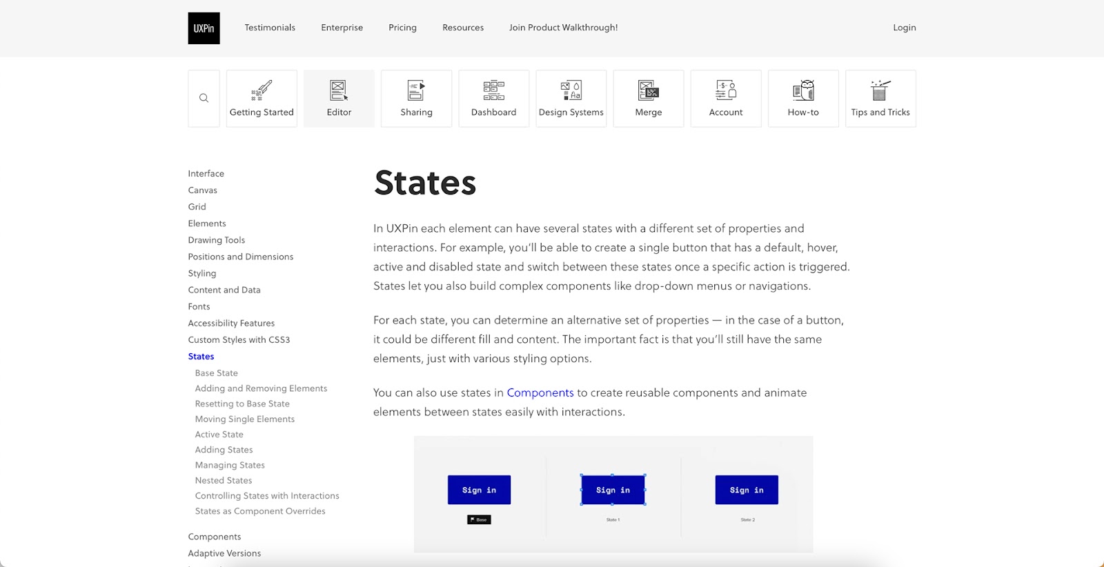Image resolution: width=1104 pixels, height=567 pixels.
Task: Click the UXPin logo
Action: click(204, 28)
